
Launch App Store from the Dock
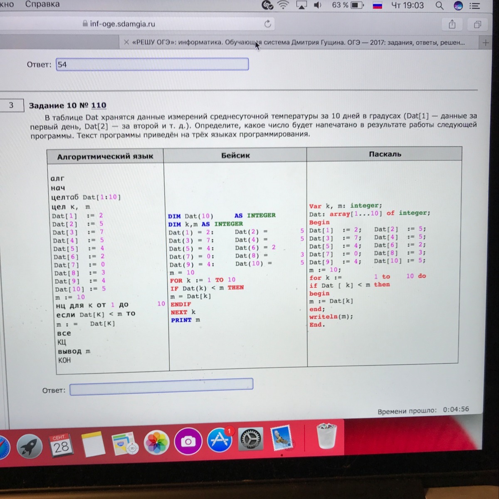[x=220, y=441]
